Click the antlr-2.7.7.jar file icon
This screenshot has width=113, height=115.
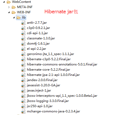[23, 23]
